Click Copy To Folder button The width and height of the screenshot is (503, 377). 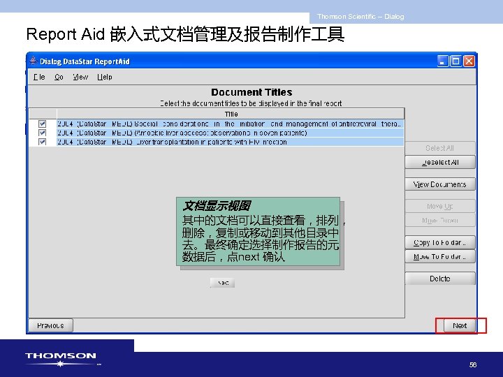(x=440, y=242)
